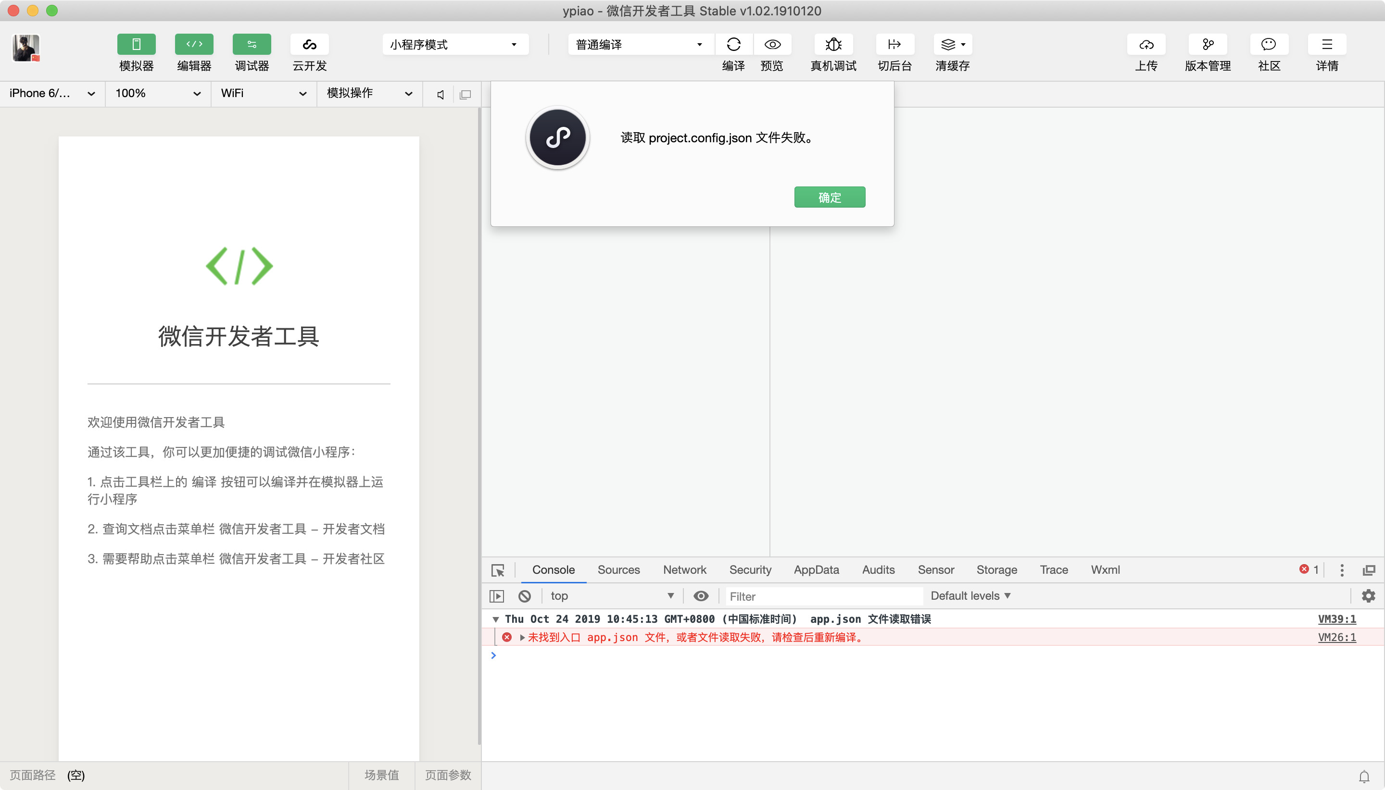Expand the Default levels dropdown
The height and width of the screenshot is (790, 1385).
pyautogui.click(x=970, y=596)
